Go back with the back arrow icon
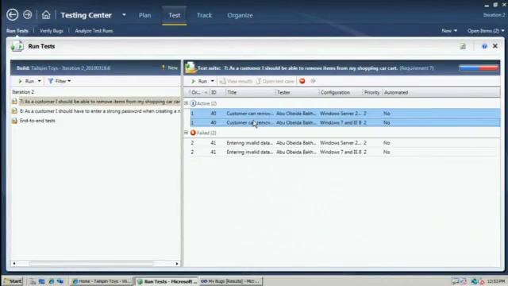508x286 pixels. click(x=13, y=15)
